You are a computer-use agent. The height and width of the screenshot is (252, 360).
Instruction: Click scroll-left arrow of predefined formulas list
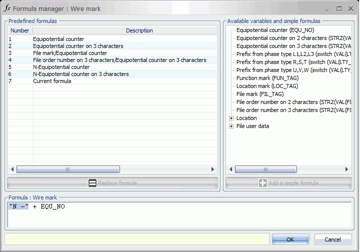(x=12, y=169)
